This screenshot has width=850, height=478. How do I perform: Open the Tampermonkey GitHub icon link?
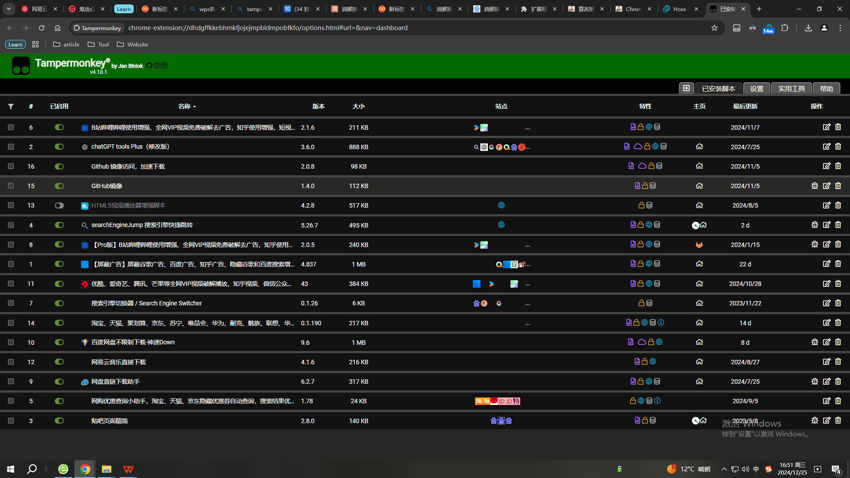149,66
